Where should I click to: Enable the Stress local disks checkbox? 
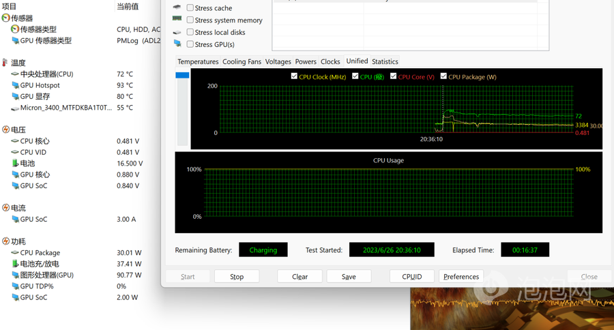point(190,32)
